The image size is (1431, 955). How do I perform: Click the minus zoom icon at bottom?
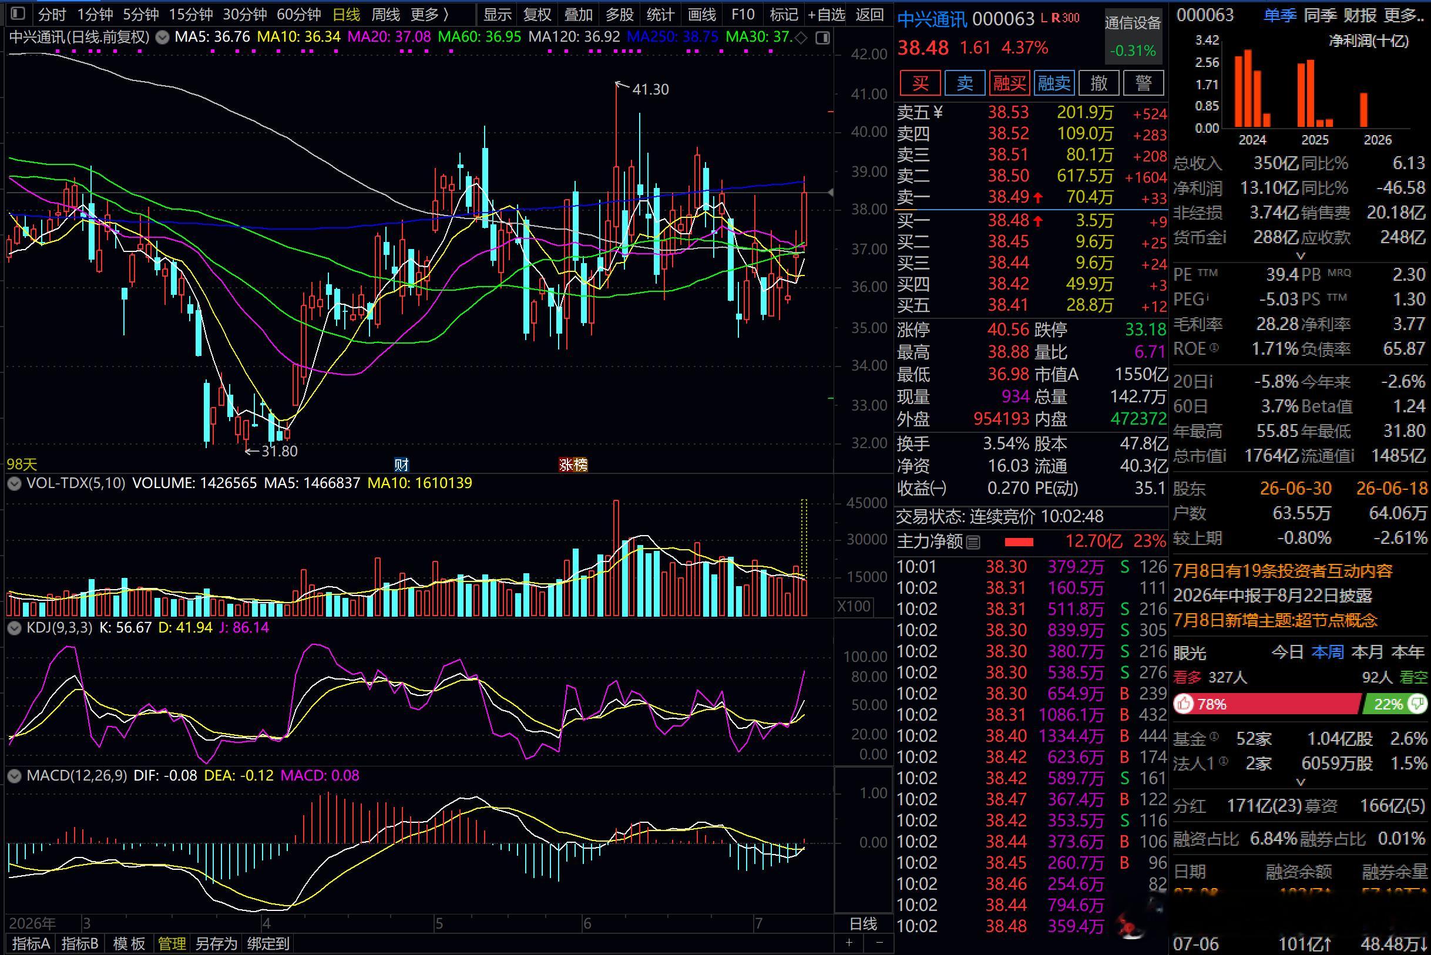point(879,943)
